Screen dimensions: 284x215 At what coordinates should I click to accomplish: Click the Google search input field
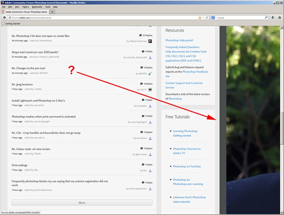point(241,17)
